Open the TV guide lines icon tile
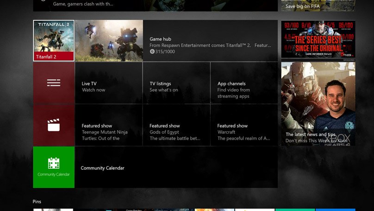Image resolution: width=374 pixels, height=211 pixels. coord(54,83)
